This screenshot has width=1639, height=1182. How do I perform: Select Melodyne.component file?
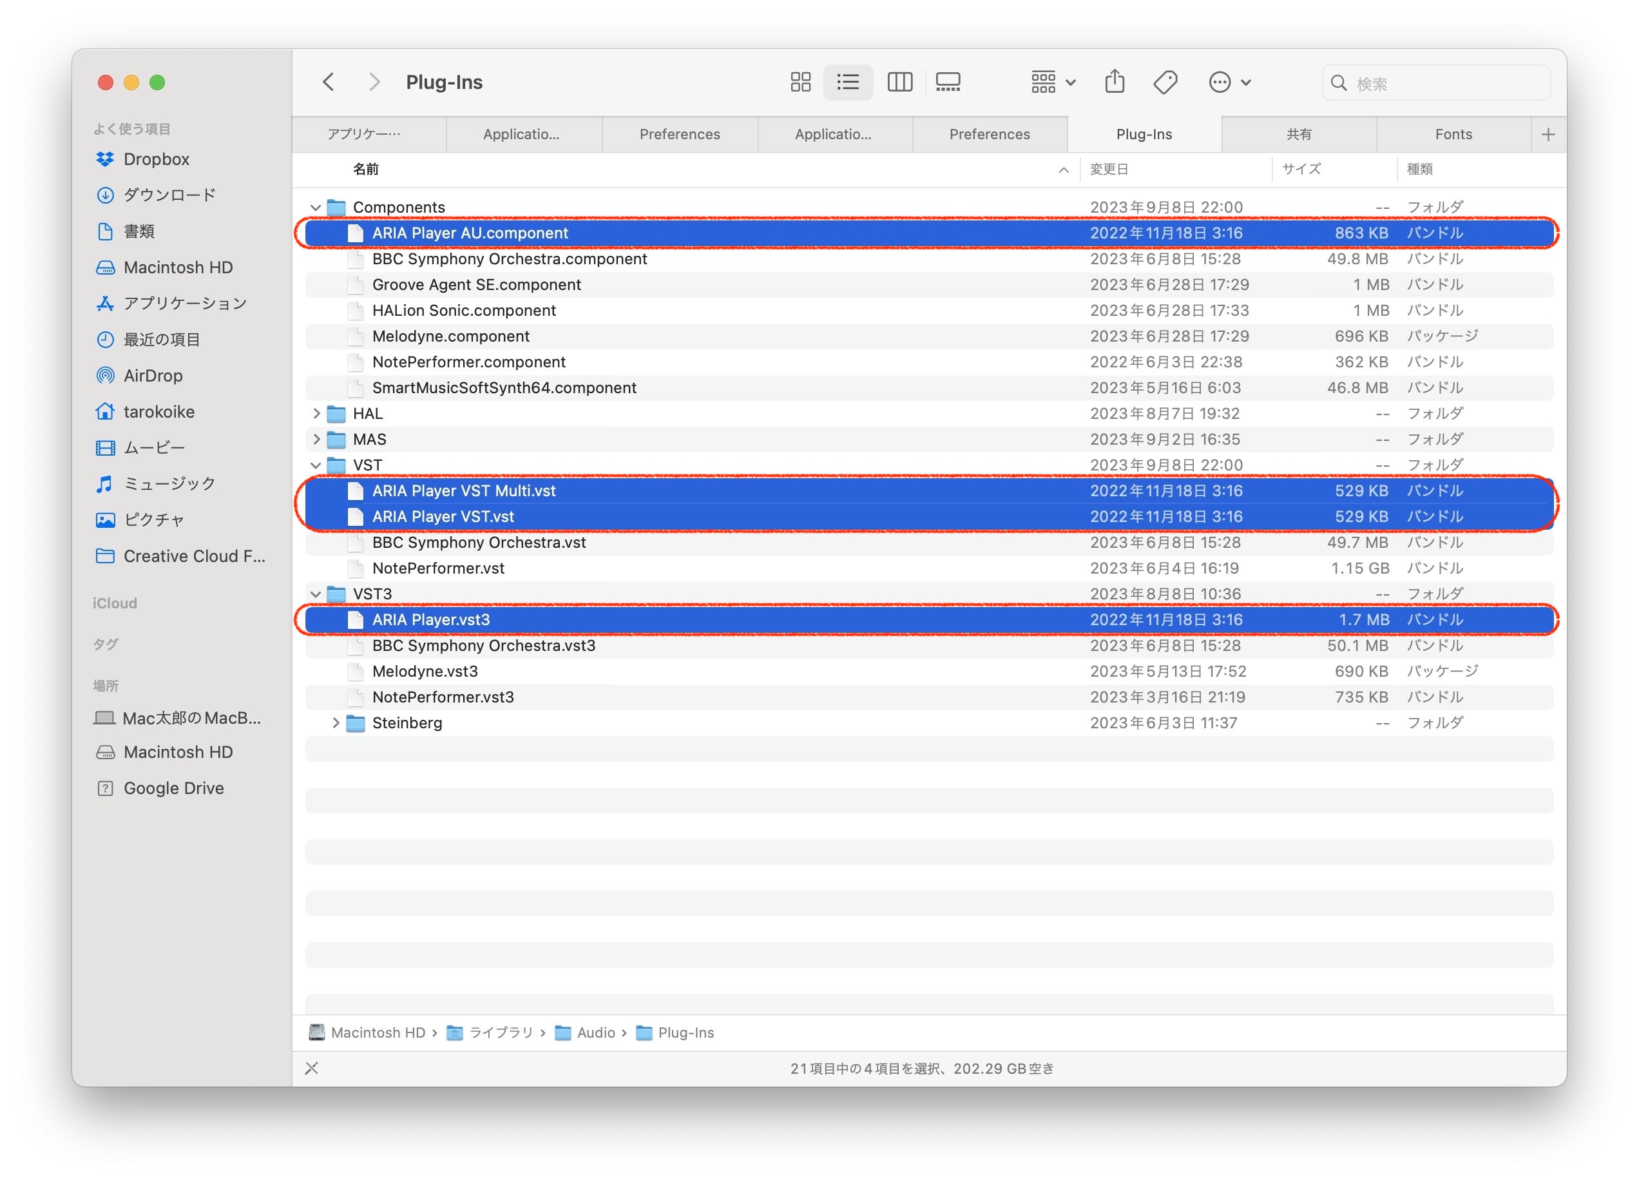[928, 336]
